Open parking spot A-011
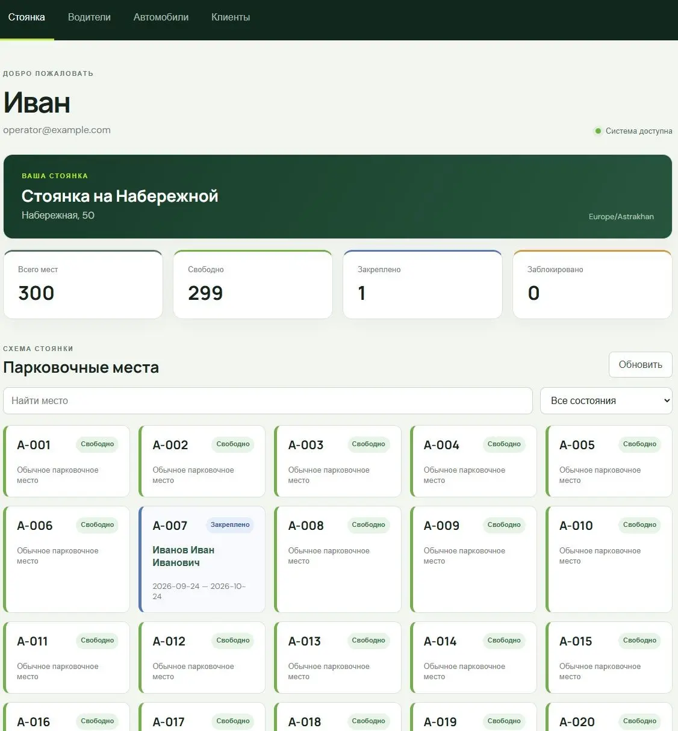This screenshot has height=731, width=678. (x=66, y=658)
